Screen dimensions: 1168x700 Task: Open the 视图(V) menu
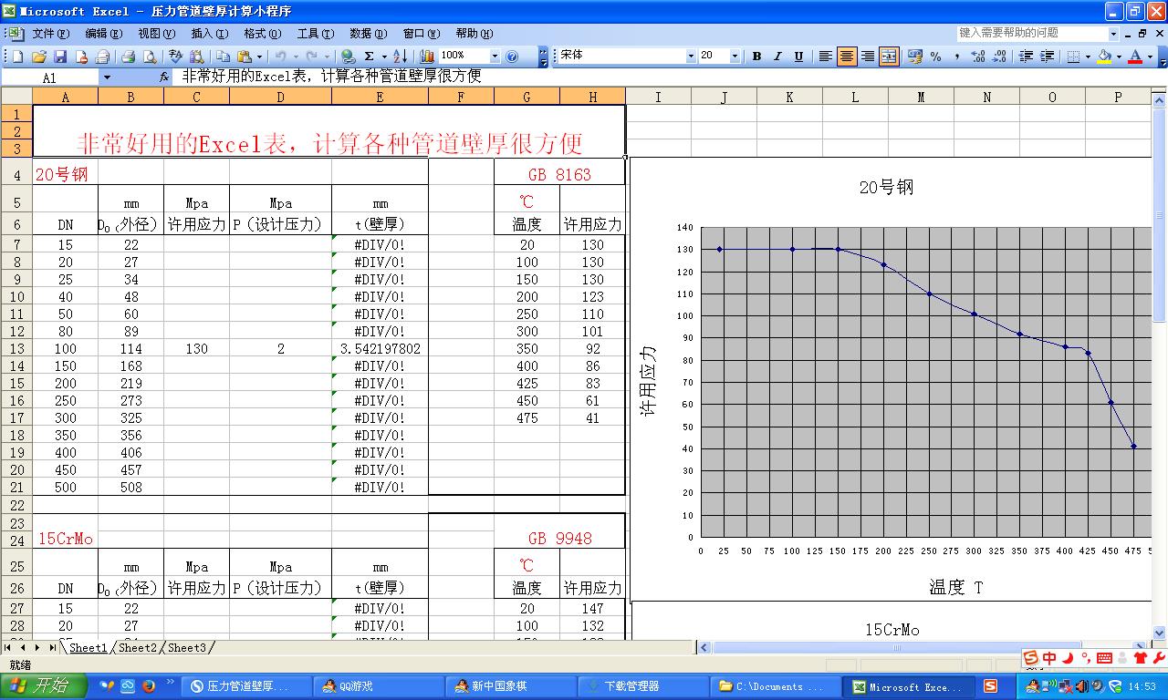tap(157, 34)
